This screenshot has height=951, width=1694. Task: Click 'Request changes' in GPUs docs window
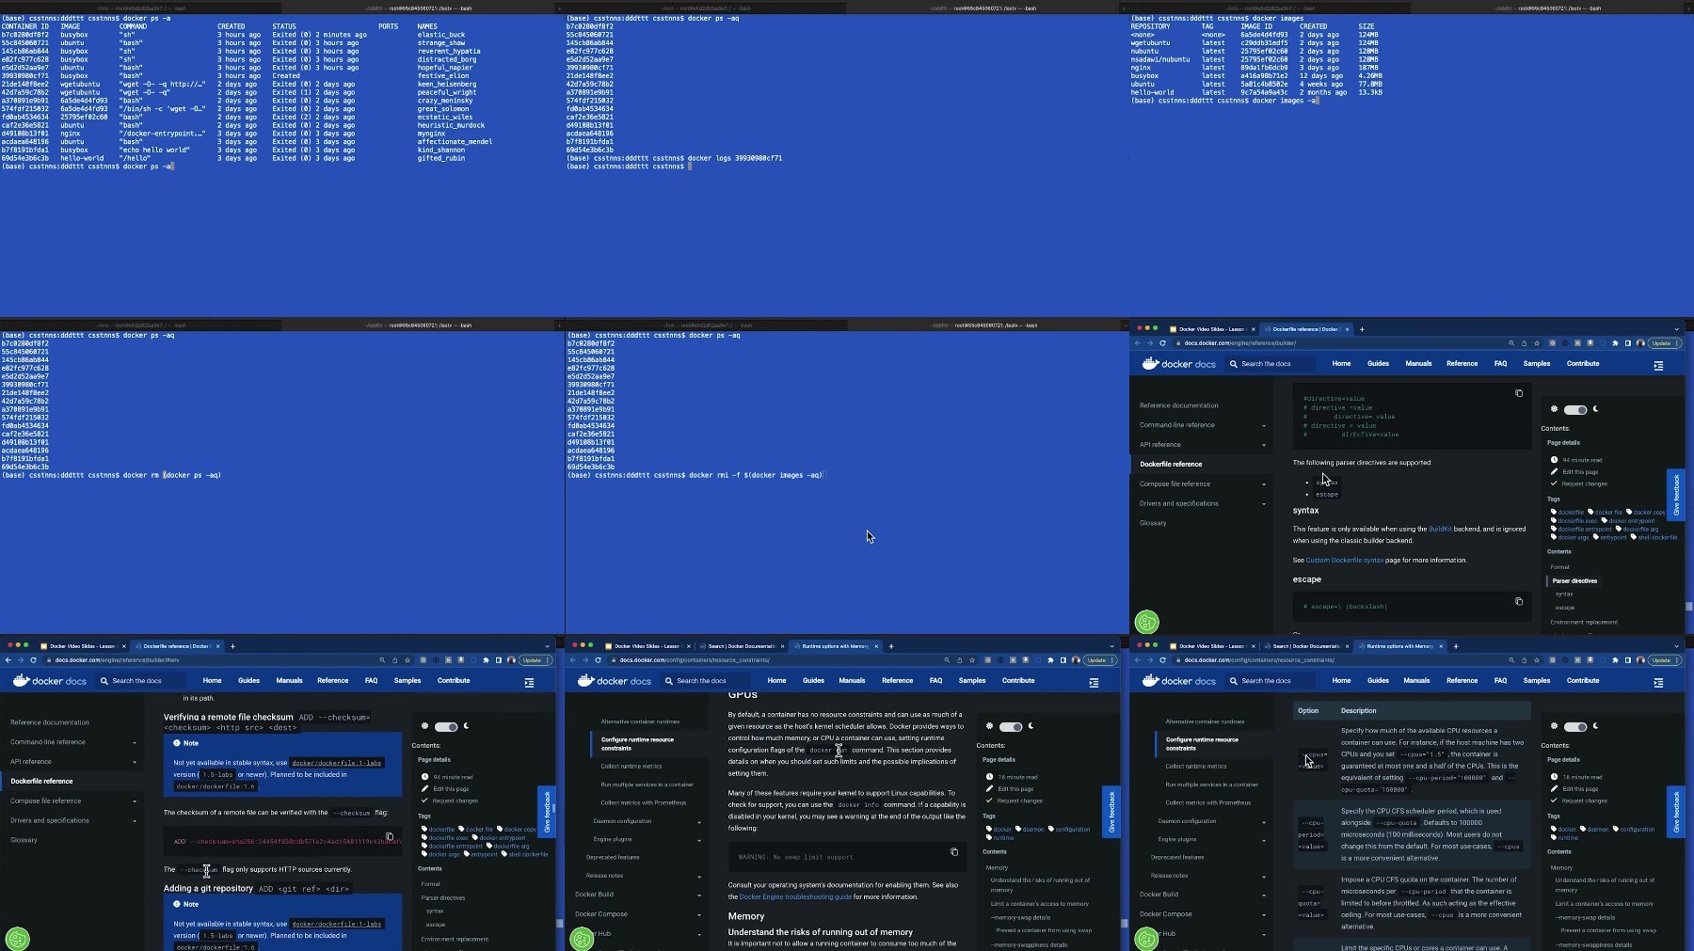[1019, 801]
